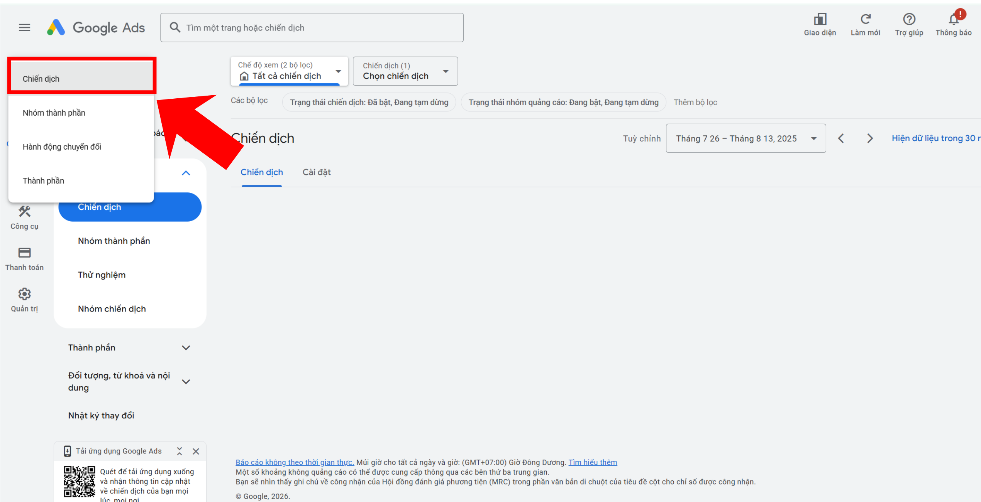The height and width of the screenshot is (502, 981).
Task: Open Quản trị admin in sidebar
Action: coord(24,300)
